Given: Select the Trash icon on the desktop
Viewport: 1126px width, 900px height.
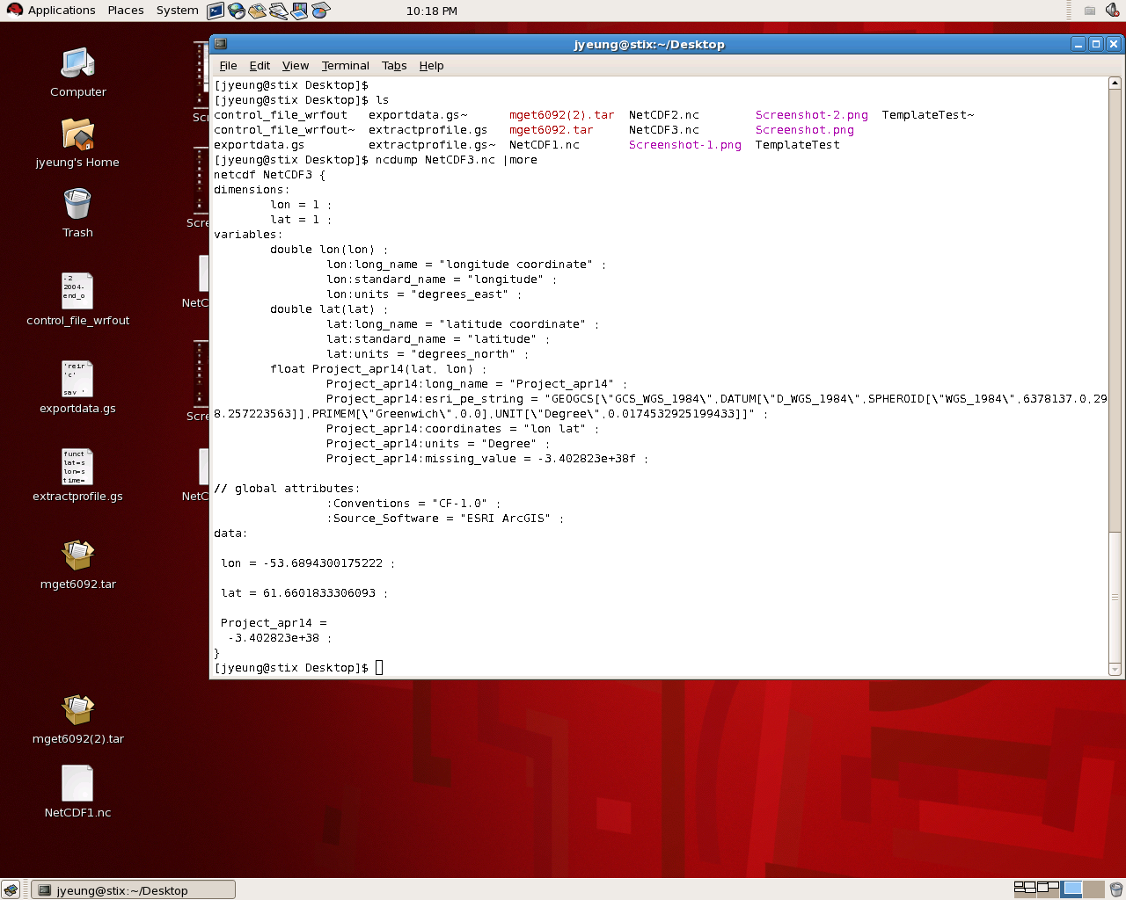Looking at the screenshot, I should [77, 205].
